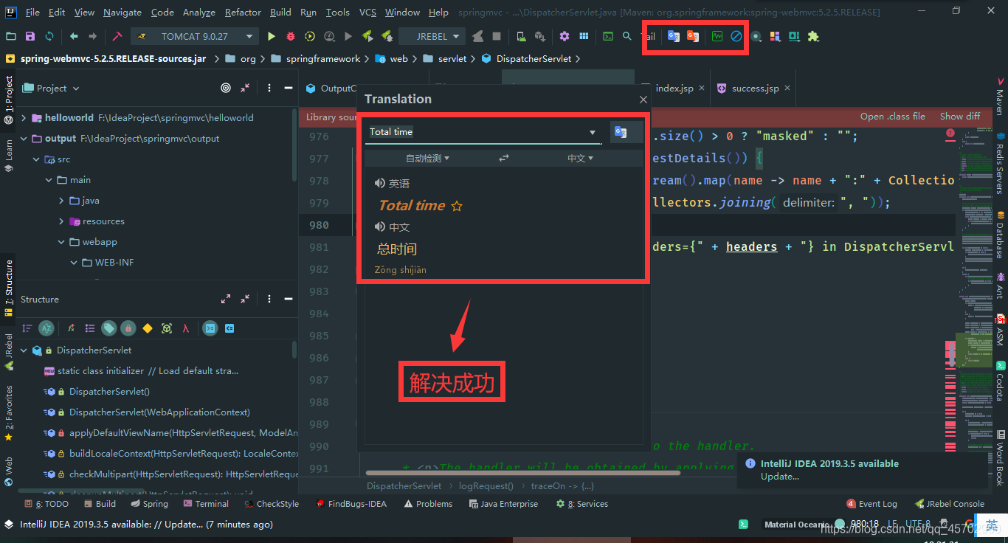Image resolution: width=1008 pixels, height=543 pixels.
Task: Toggle Autoscroll to Source in Structure
Action: point(210,328)
